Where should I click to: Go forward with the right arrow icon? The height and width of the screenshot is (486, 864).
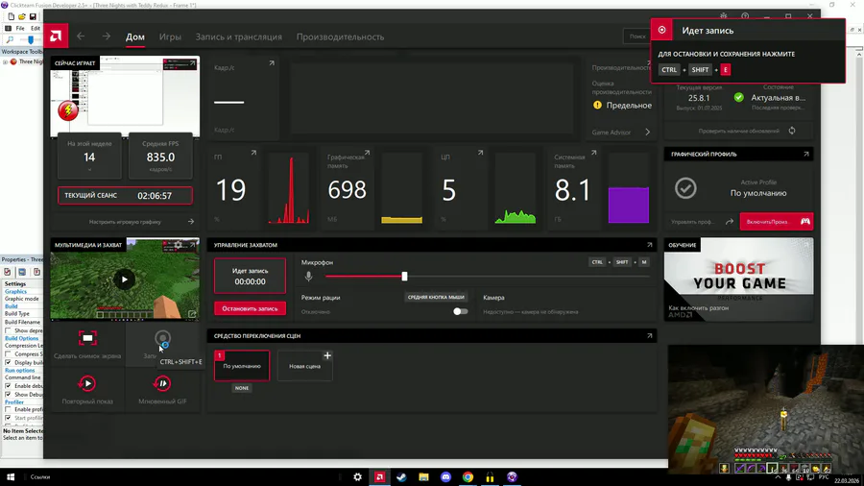(x=106, y=36)
